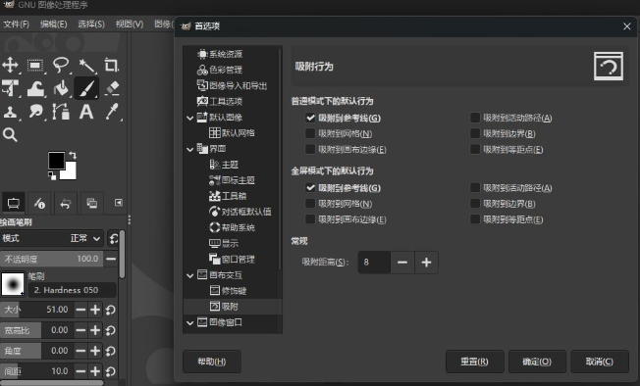Uncheck 吸附到参考线(G) under 全屏模式

click(x=310, y=188)
